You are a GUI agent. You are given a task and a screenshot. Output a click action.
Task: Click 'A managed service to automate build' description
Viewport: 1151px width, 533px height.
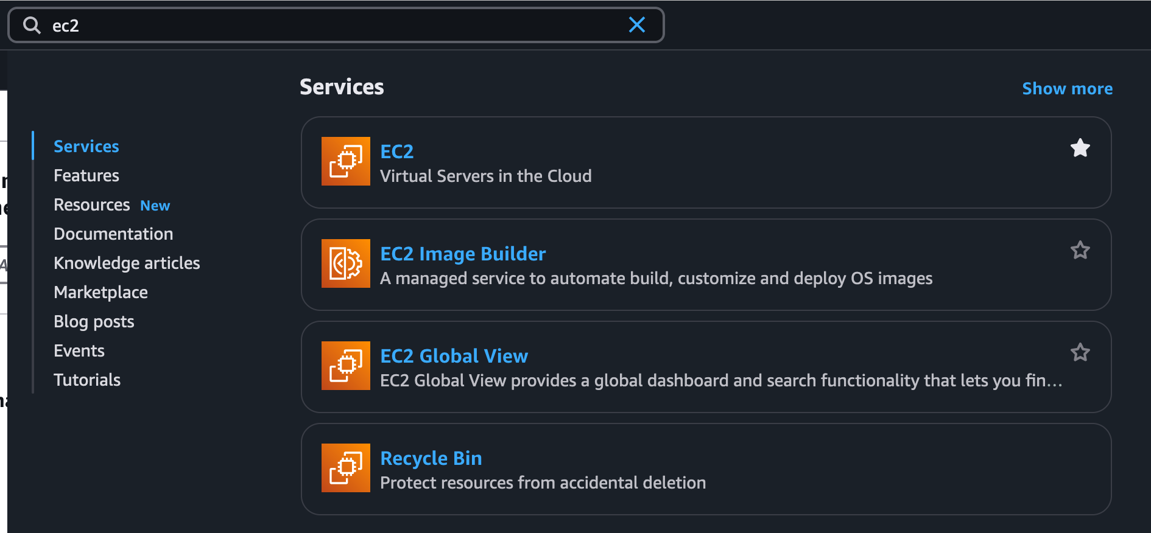[x=656, y=279]
